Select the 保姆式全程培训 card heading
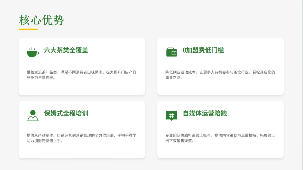Screen dimensions: 303x170 point(66,114)
